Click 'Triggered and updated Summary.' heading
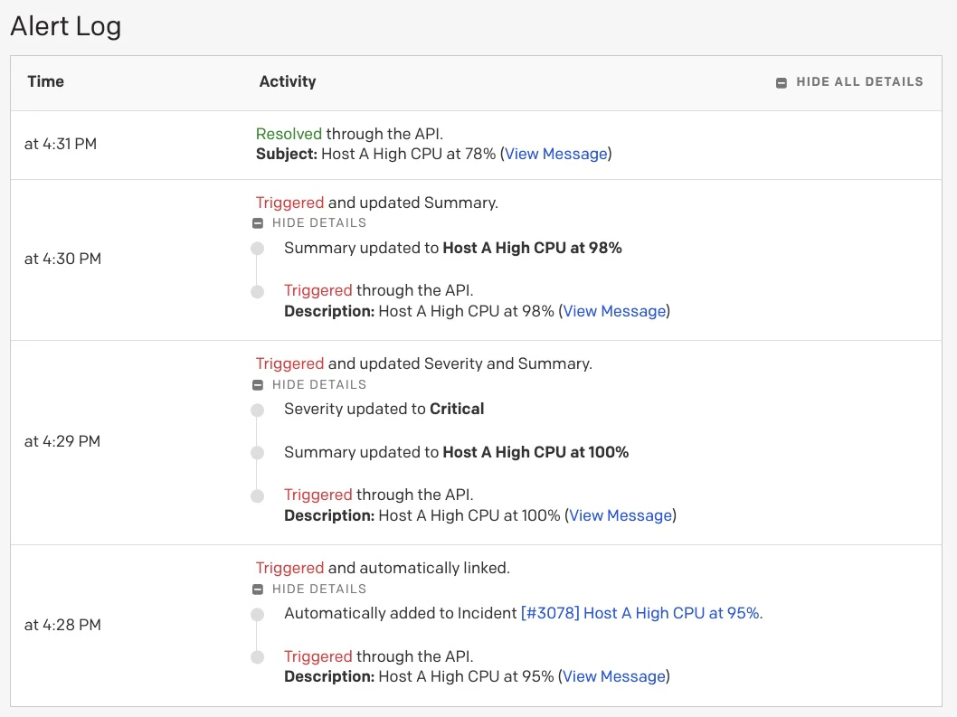957x717 pixels. (x=377, y=203)
